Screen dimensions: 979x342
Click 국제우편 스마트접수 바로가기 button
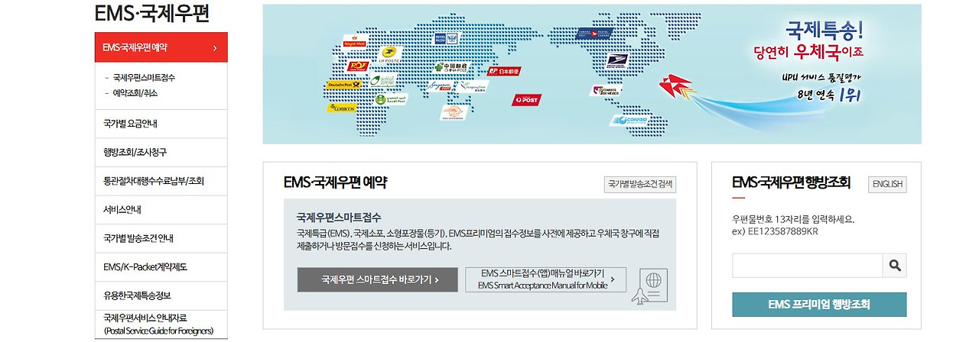[x=378, y=279]
